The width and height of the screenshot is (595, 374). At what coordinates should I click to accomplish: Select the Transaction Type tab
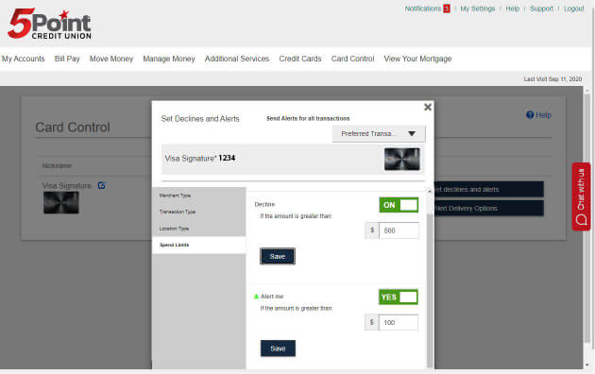pyautogui.click(x=198, y=212)
